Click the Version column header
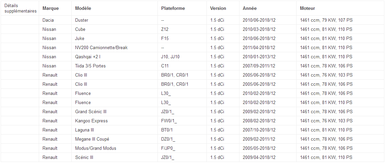Image resolution: width=385 pixels, height=163 pixels. (x=218, y=8)
